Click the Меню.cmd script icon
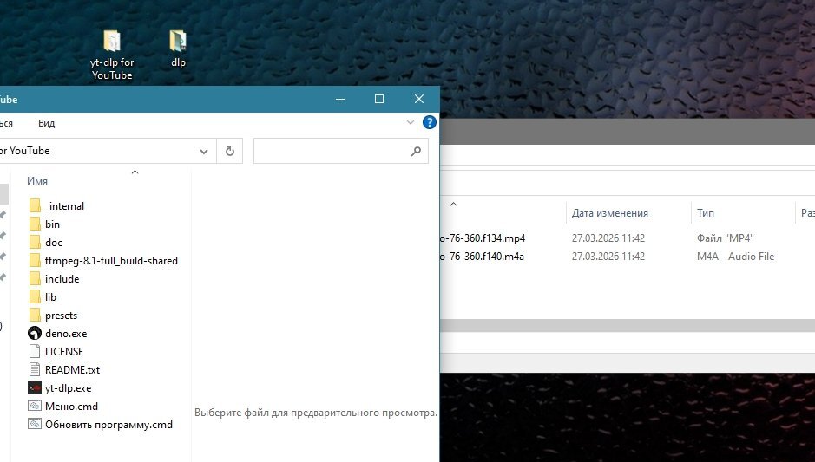Image resolution: width=815 pixels, height=462 pixels. click(35, 407)
